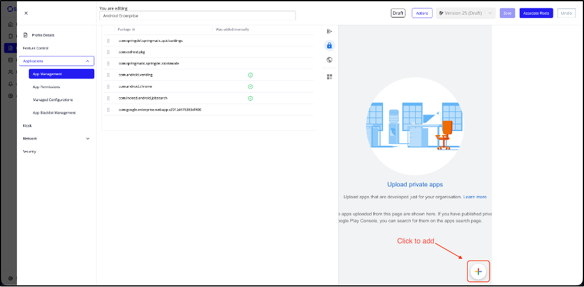The image size is (584, 287).
Task: Click the highlighted profiles icon in dimmed sidebar
Action: [x=10, y=48]
